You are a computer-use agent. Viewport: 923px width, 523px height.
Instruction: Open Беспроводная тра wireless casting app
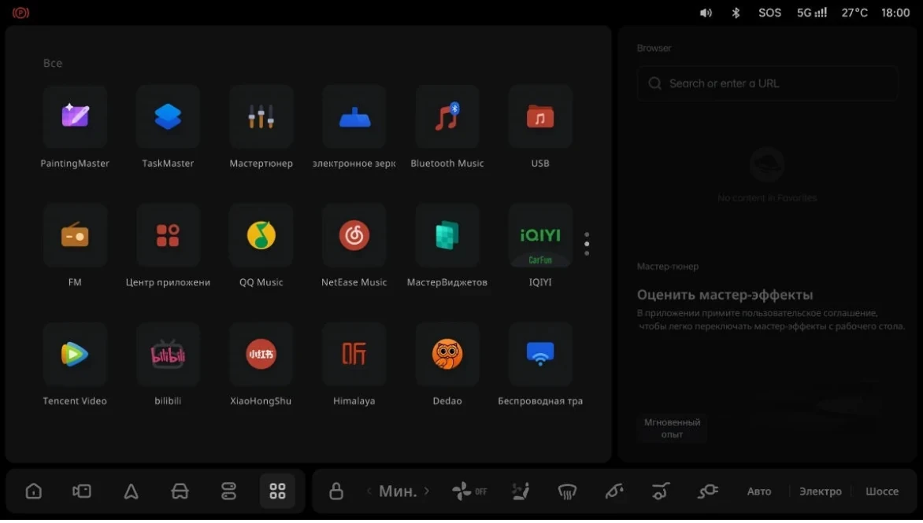pos(539,354)
